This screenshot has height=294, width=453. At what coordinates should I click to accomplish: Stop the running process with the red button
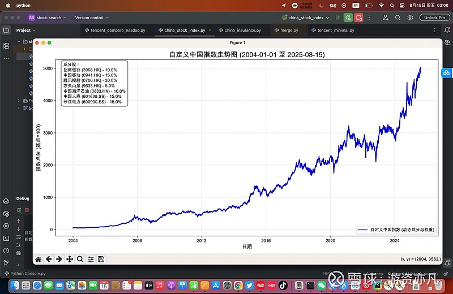coord(359,18)
